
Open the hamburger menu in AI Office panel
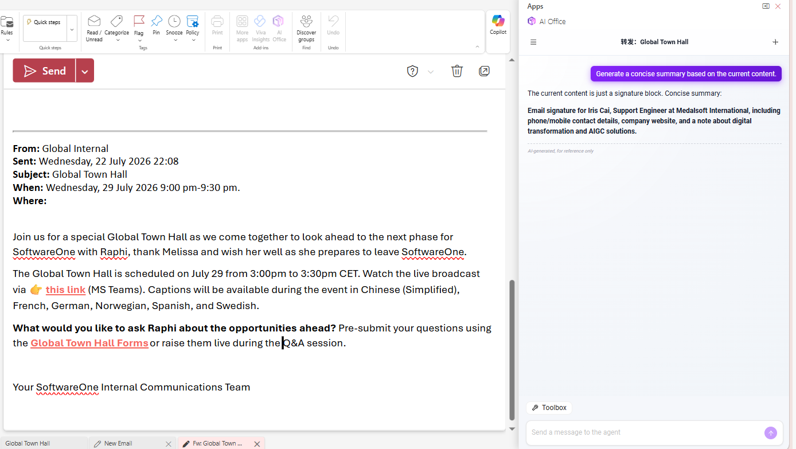coord(533,42)
